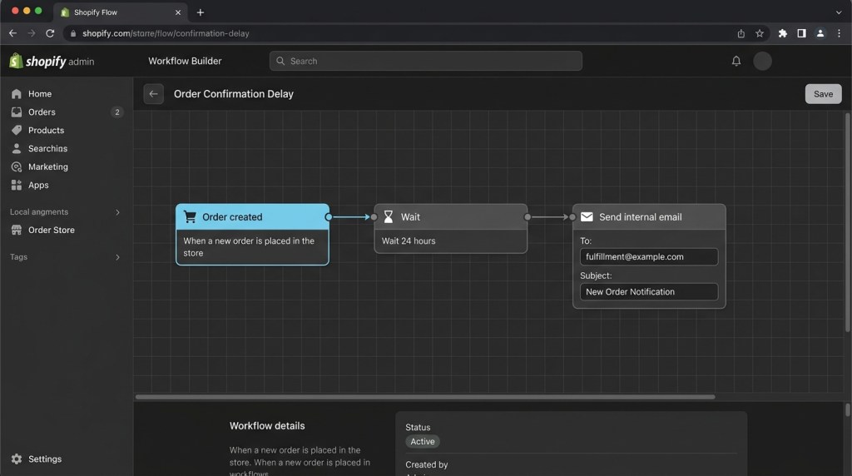
Task: Click the Order created output connector
Action: click(x=328, y=217)
